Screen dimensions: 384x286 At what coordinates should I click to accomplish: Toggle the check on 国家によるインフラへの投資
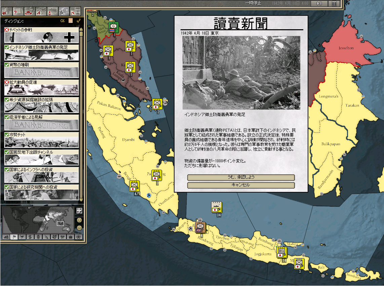7,169
